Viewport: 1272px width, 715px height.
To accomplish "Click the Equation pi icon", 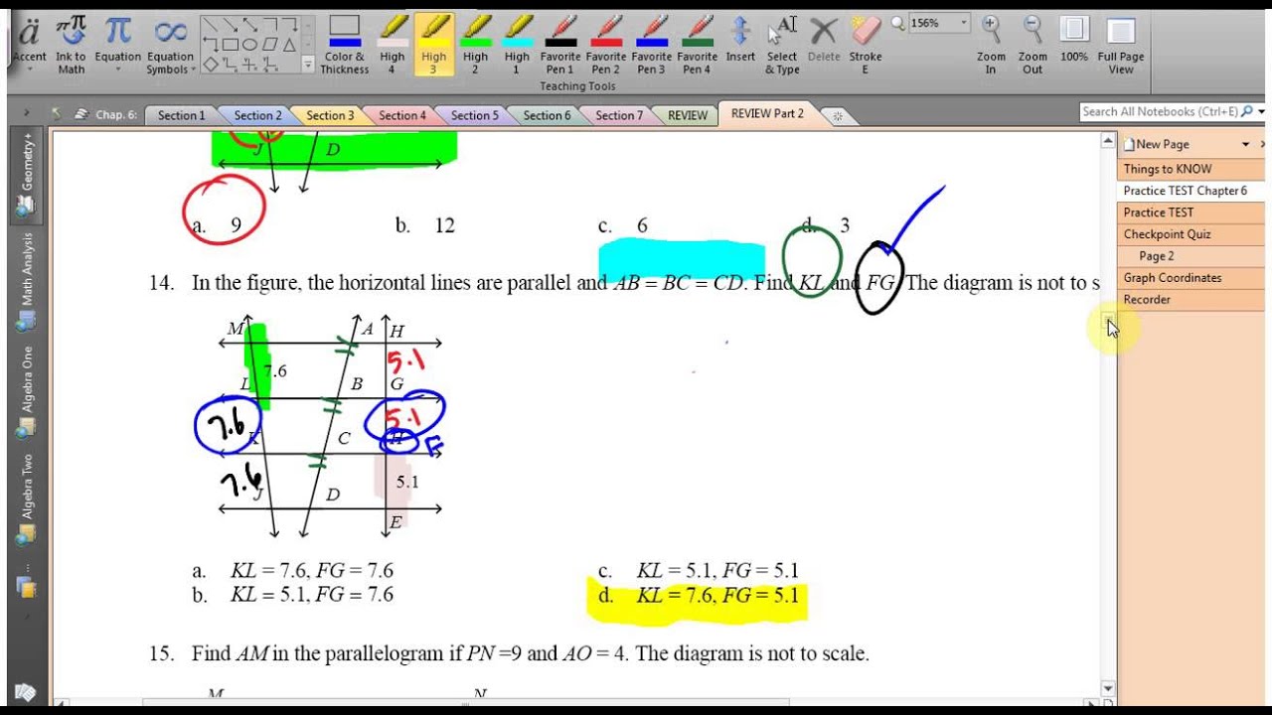I will coord(118,32).
